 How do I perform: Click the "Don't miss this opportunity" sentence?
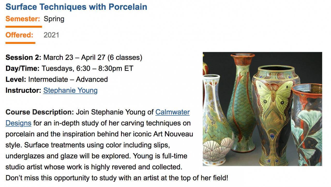[x=116, y=178]
